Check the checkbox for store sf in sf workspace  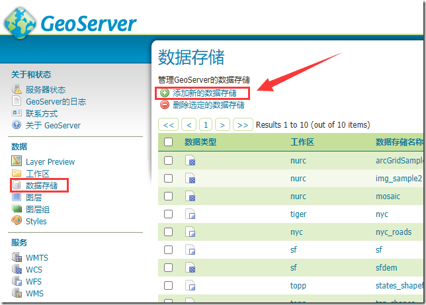tap(168, 249)
